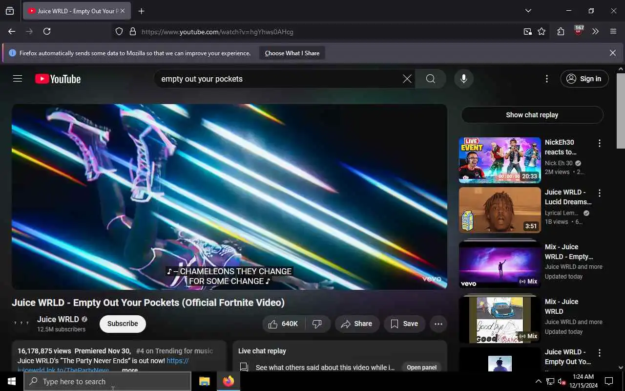
Task: Clear the search box text
Action: click(x=407, y=79)
